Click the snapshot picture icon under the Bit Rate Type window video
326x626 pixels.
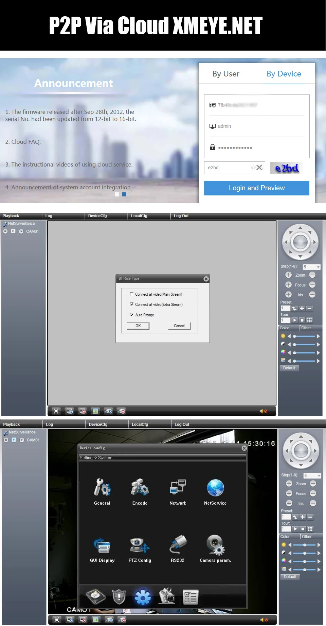(x=95, y=411)
